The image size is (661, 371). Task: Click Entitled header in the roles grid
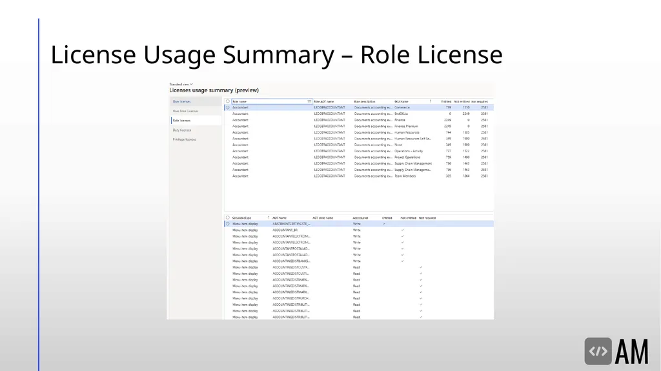pyautogui.click(x=446, y=101)
